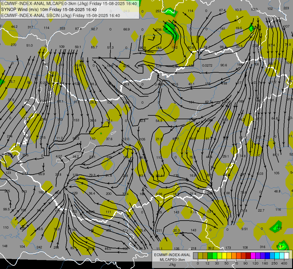This screenshot has width=293, height=269.
Task: Click the map value '253'
Action: click(158, 11)
